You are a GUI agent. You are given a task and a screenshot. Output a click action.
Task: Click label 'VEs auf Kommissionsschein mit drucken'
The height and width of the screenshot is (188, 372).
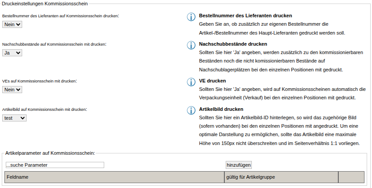(x=39, y=81)
